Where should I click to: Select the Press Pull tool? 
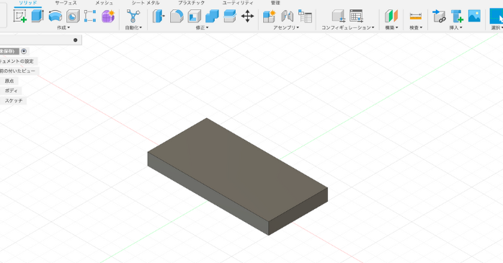coord(159,16)
